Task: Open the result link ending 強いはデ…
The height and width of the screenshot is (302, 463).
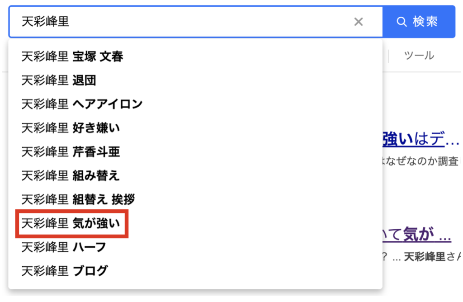Action: coord(421,139)
